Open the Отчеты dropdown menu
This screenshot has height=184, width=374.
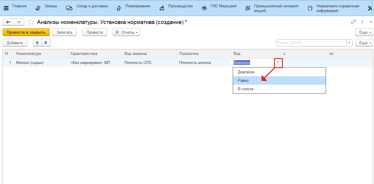pyautogui.click(x=126, y=32)
